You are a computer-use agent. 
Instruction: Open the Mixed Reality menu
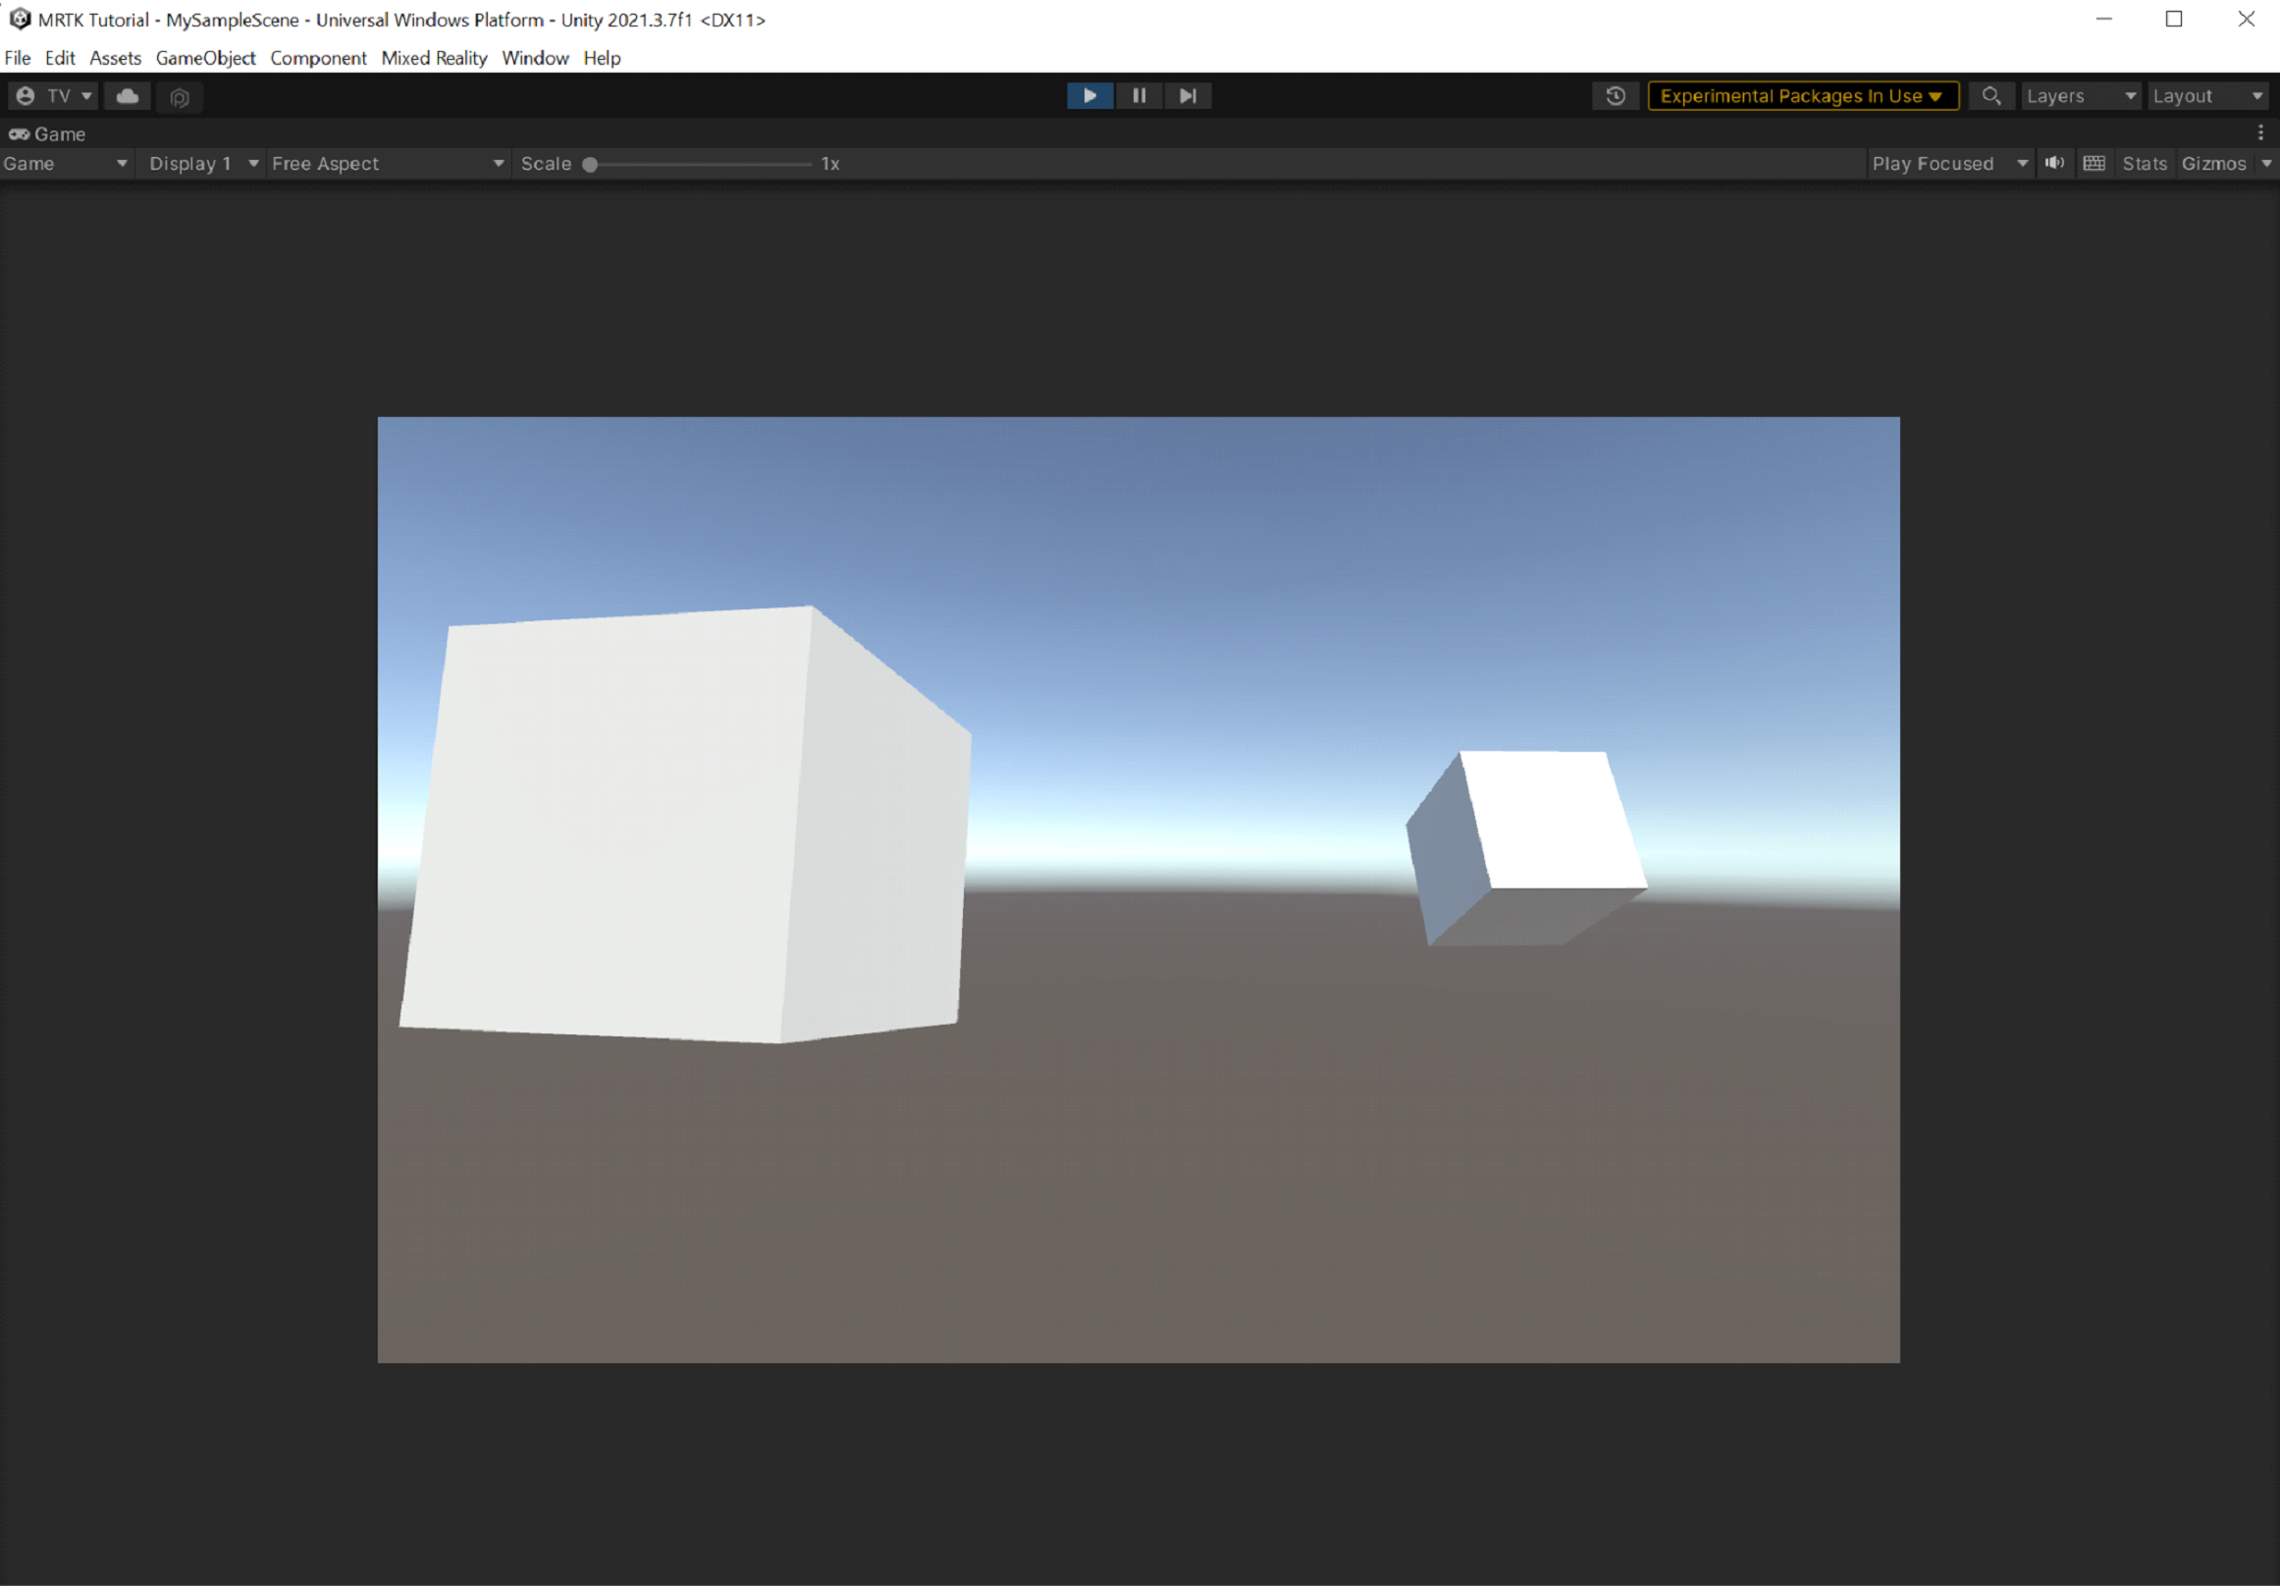(x=437, y=57)
